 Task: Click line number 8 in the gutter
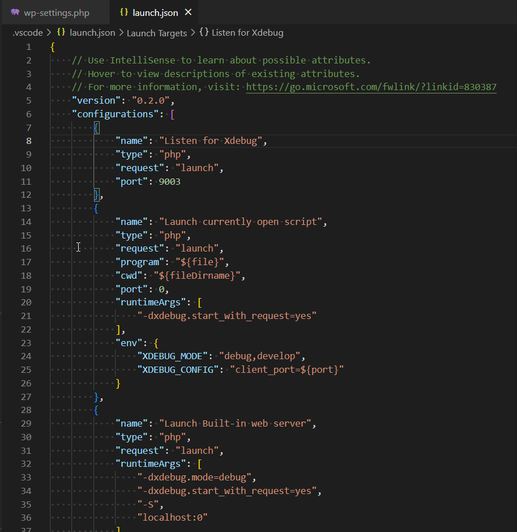(29, 141)
